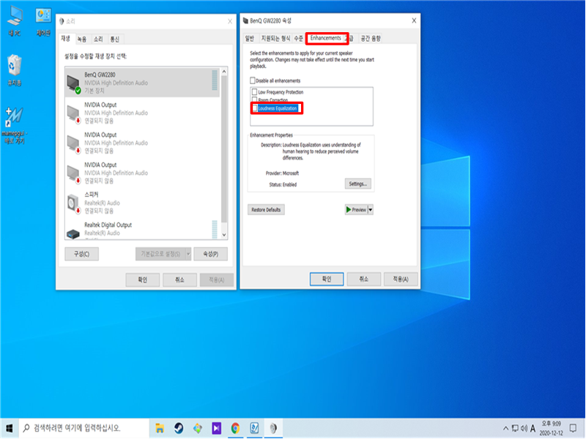Open Steam from the taskbar
586x439 pixels.
pos(179,428)
